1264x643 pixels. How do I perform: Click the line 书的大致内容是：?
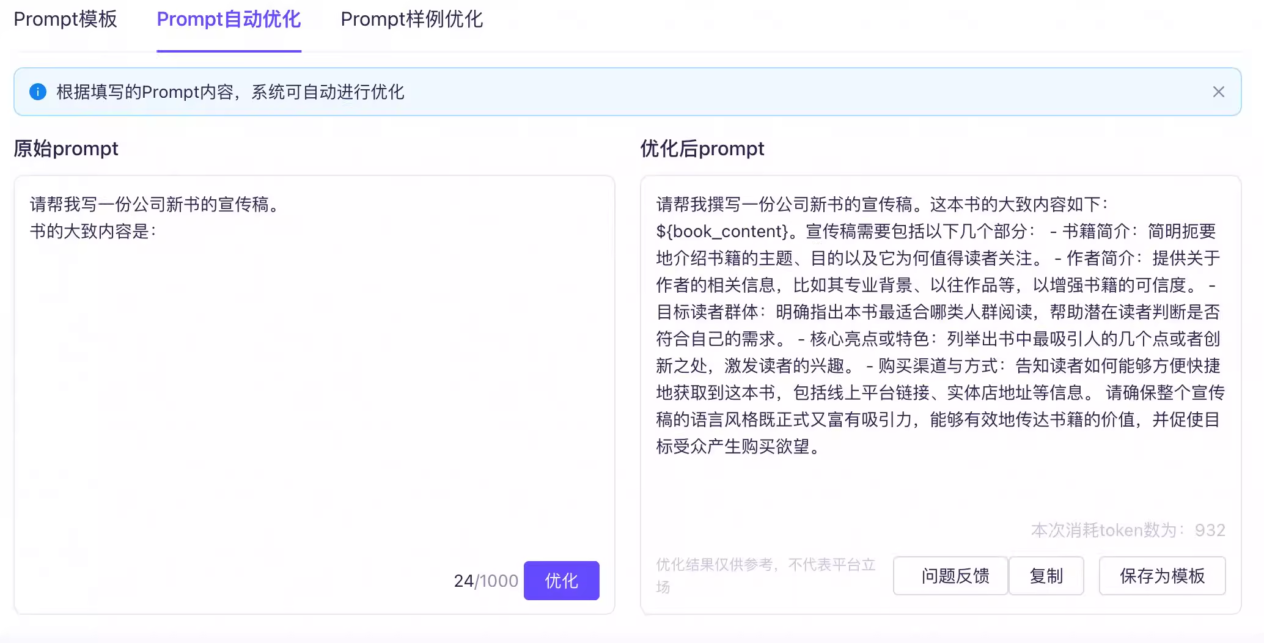click(x=94, y=231)
